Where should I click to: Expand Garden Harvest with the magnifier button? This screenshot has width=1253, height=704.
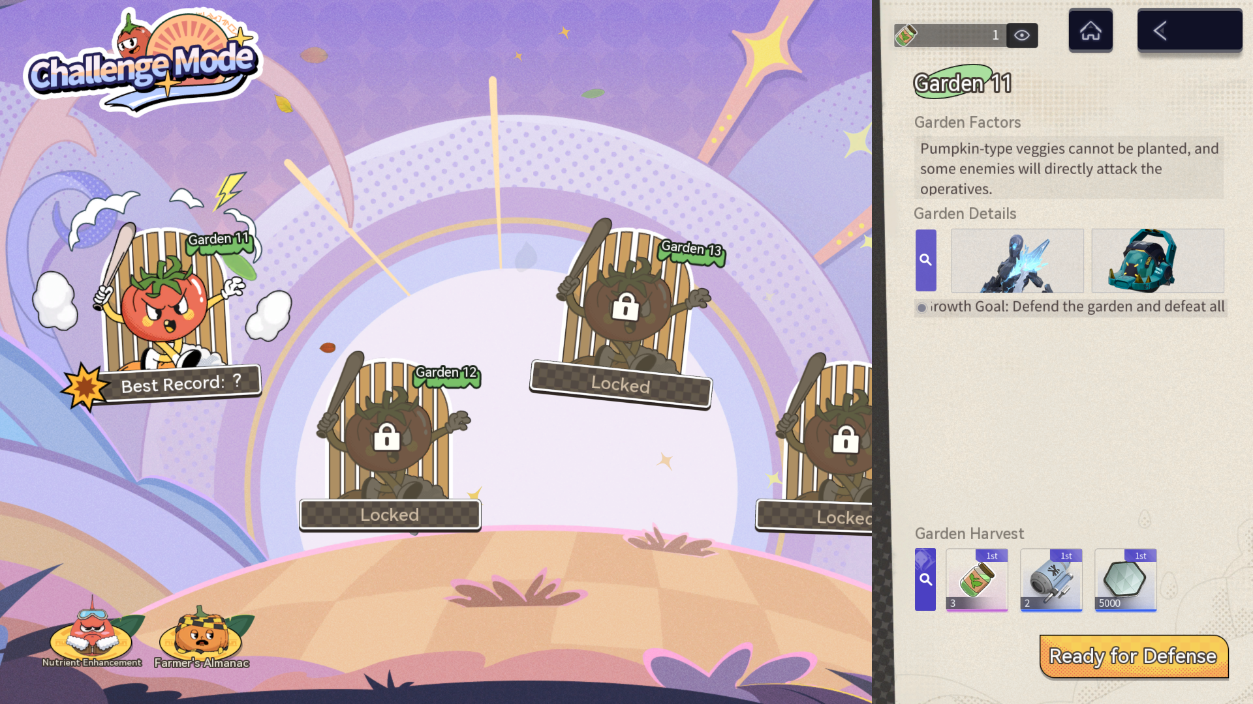[925, 579]
